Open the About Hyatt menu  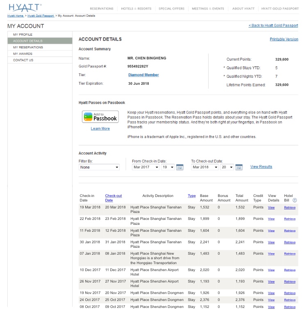[243, 9]
